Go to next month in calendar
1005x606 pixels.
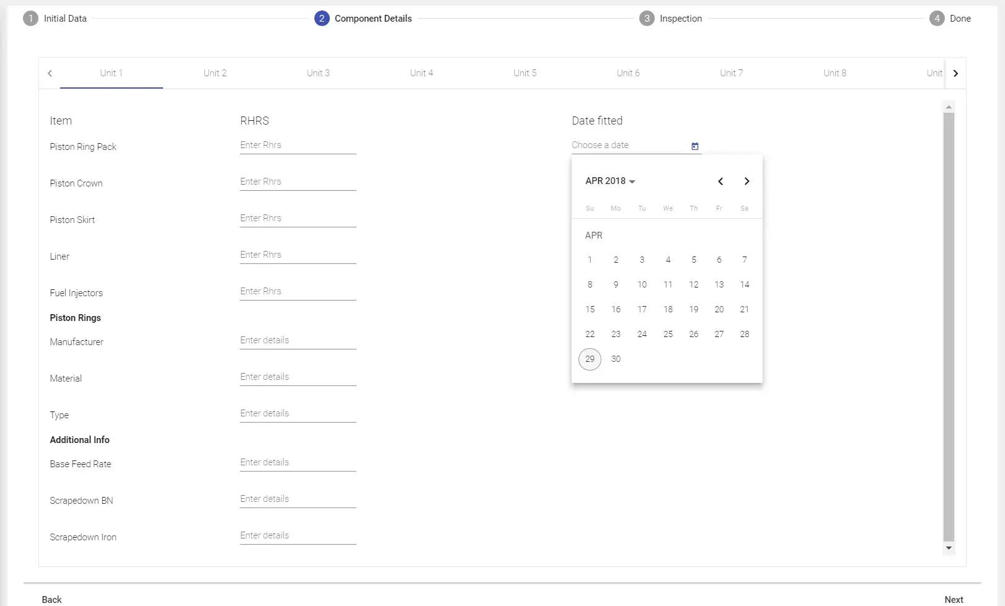coord(746,182)
